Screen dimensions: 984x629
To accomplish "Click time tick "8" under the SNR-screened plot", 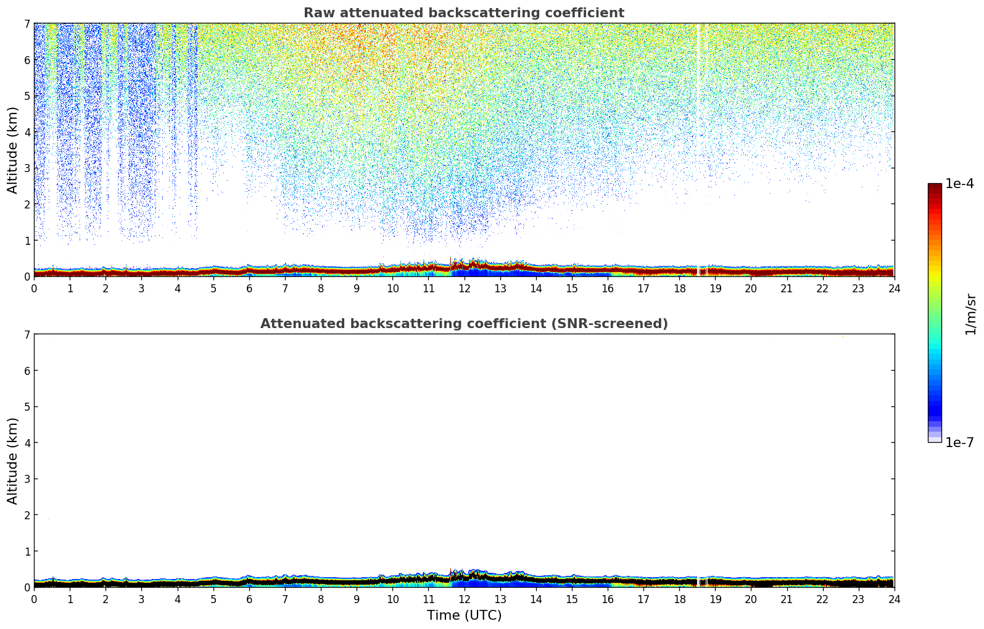I will point(321,599).
